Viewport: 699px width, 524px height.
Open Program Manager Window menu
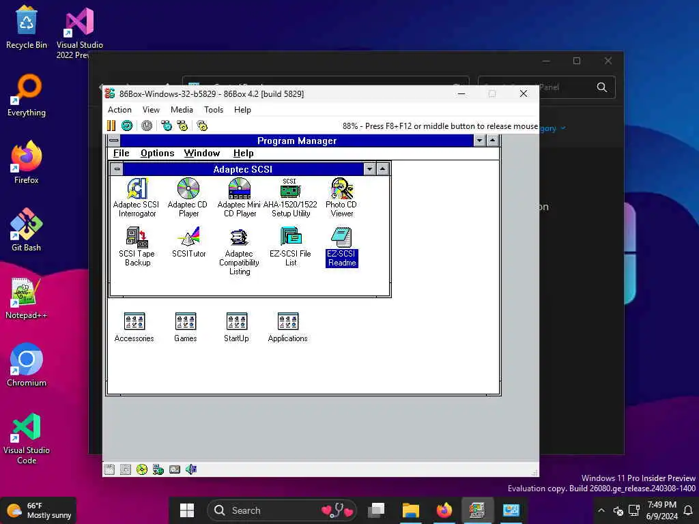[202, 154]
